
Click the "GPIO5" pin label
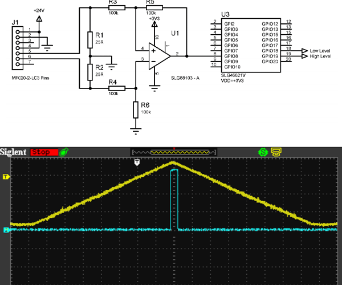[231, 40]
